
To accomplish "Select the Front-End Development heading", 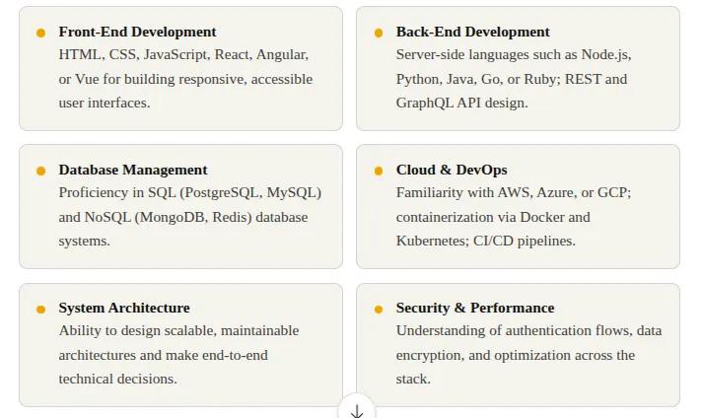I will pos(137,32).
